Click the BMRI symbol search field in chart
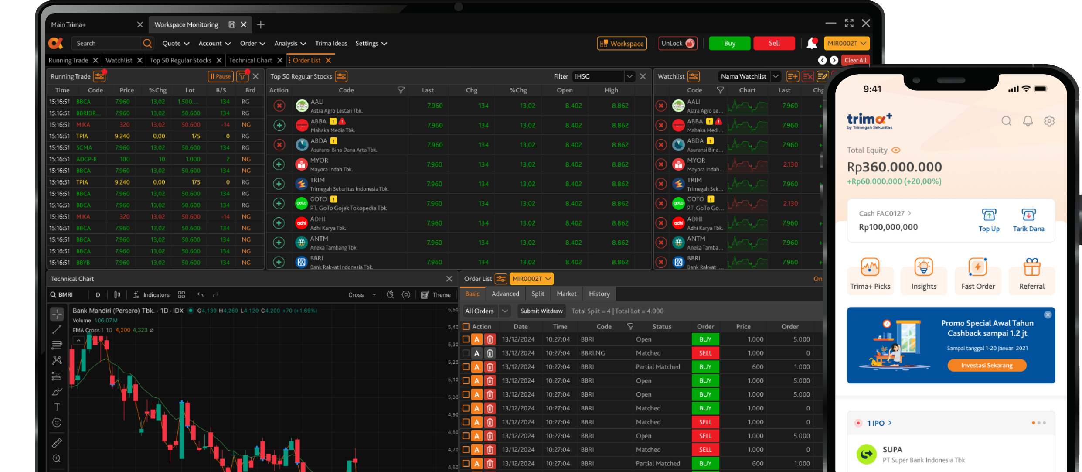Viewport: 1082px width, 472px height. pyautogui.click(x=70, y=295)
